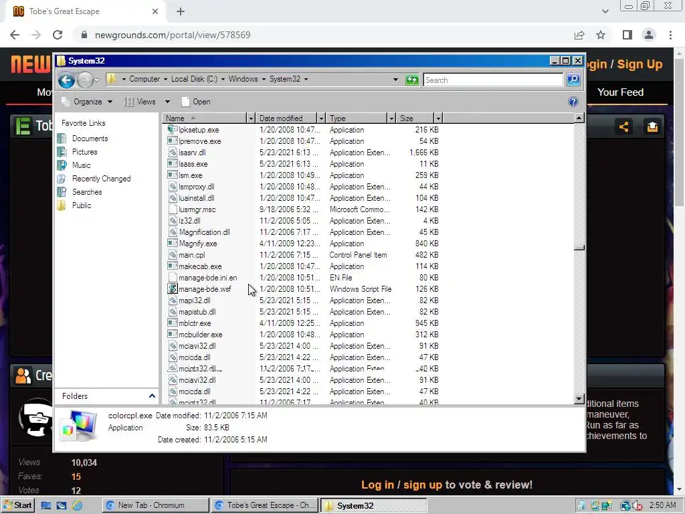Open the Public folder favorite link

(81, 205)
